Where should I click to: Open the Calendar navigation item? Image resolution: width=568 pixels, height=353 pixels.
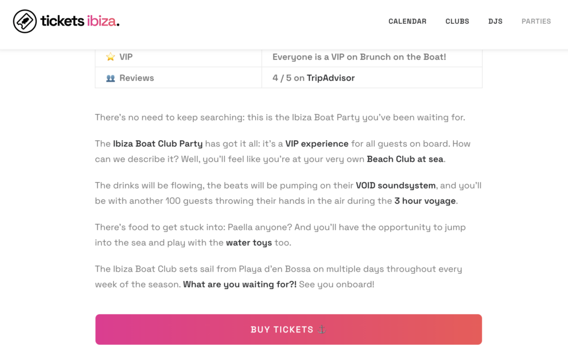407,22
